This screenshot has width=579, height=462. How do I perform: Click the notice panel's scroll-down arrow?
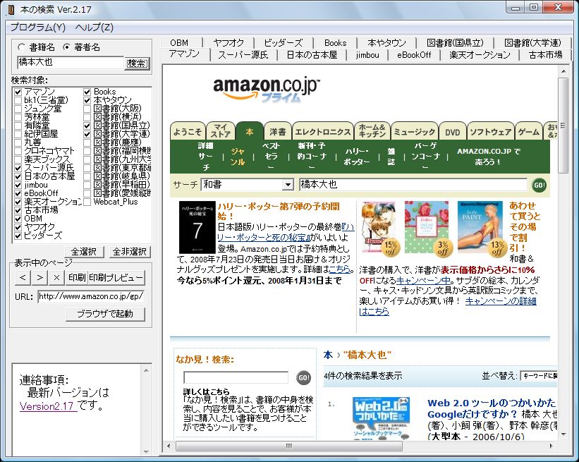point(146,451)
